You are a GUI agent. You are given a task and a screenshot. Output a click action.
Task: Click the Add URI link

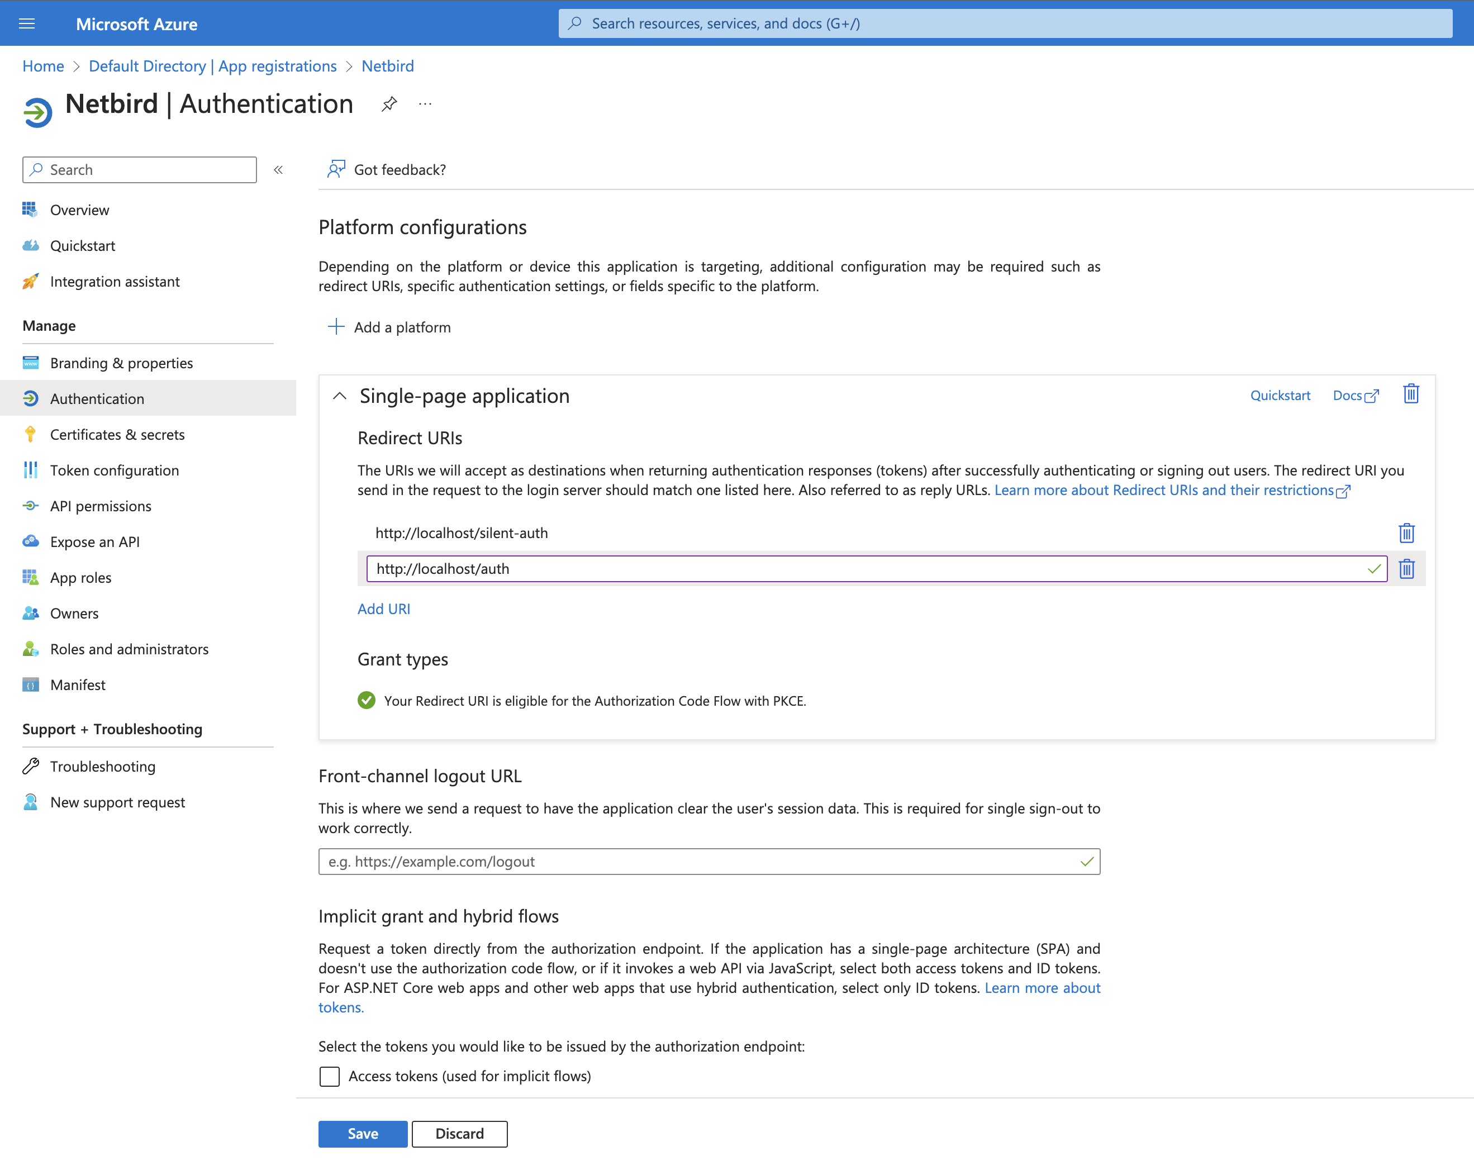[383, 608]
